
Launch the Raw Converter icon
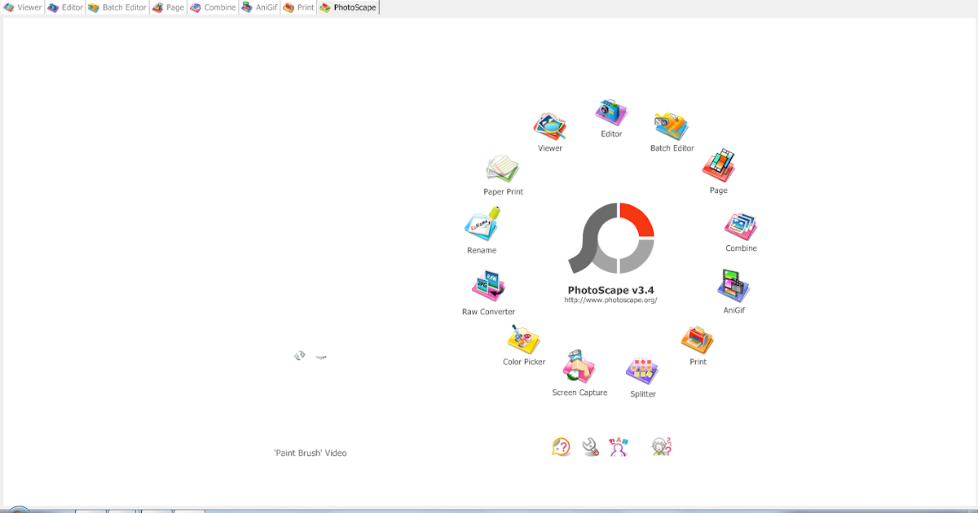(x=489, y=287)
